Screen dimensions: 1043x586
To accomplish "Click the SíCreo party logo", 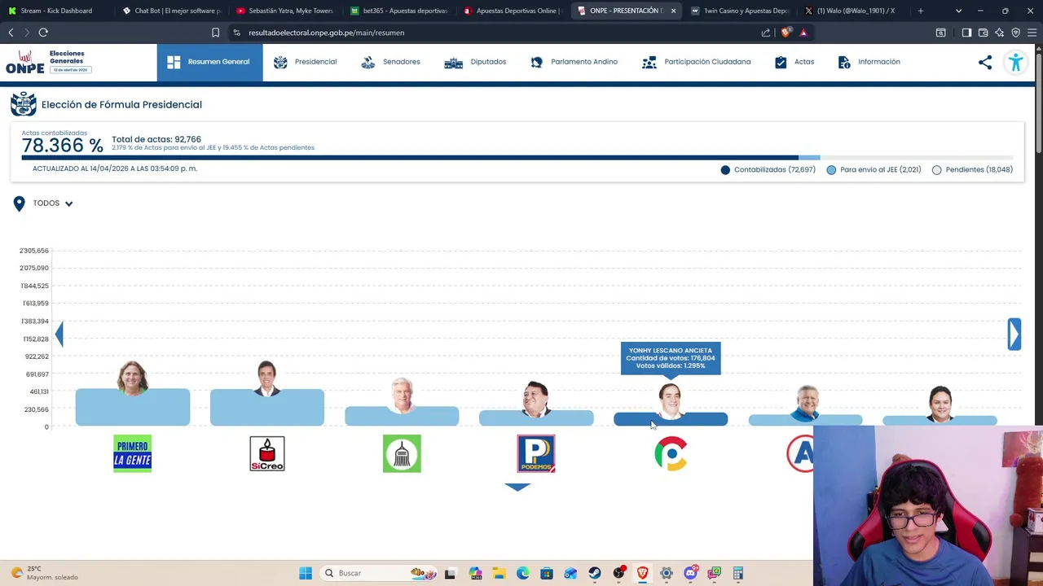I will [x=267, y=453].
